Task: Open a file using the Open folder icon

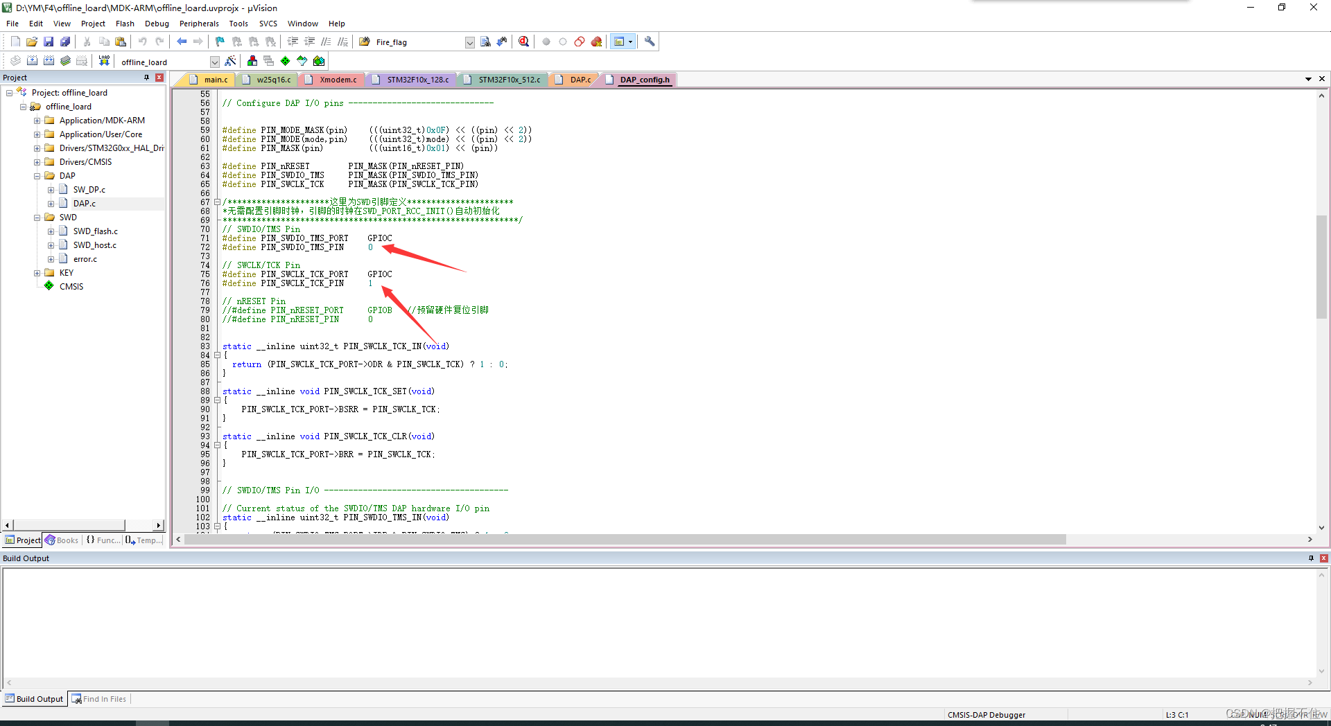Action: point(32,42)
